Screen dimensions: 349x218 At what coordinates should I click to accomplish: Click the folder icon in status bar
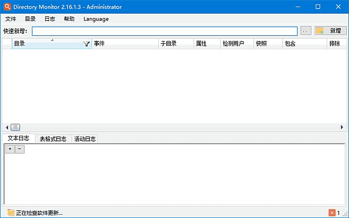11,213
